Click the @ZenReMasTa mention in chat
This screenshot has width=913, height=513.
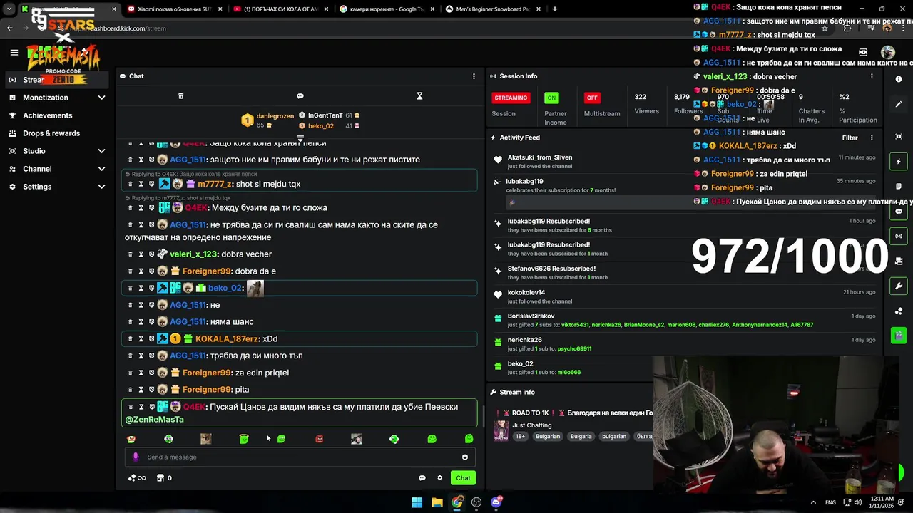tap(154, 420)
